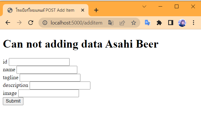201x114 pixels.
Task: Click the share page icon
Action: pos(122,23)
